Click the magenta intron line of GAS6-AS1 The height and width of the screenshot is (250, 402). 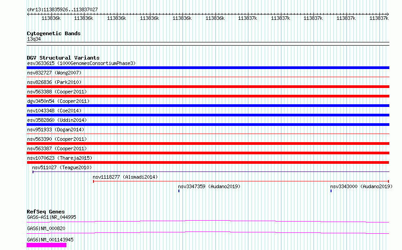coord(208,221)
